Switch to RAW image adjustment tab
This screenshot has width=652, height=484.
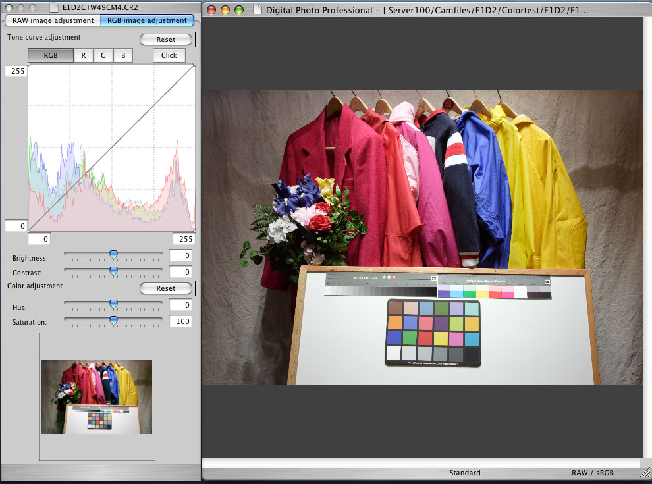(x=53, y=20)
